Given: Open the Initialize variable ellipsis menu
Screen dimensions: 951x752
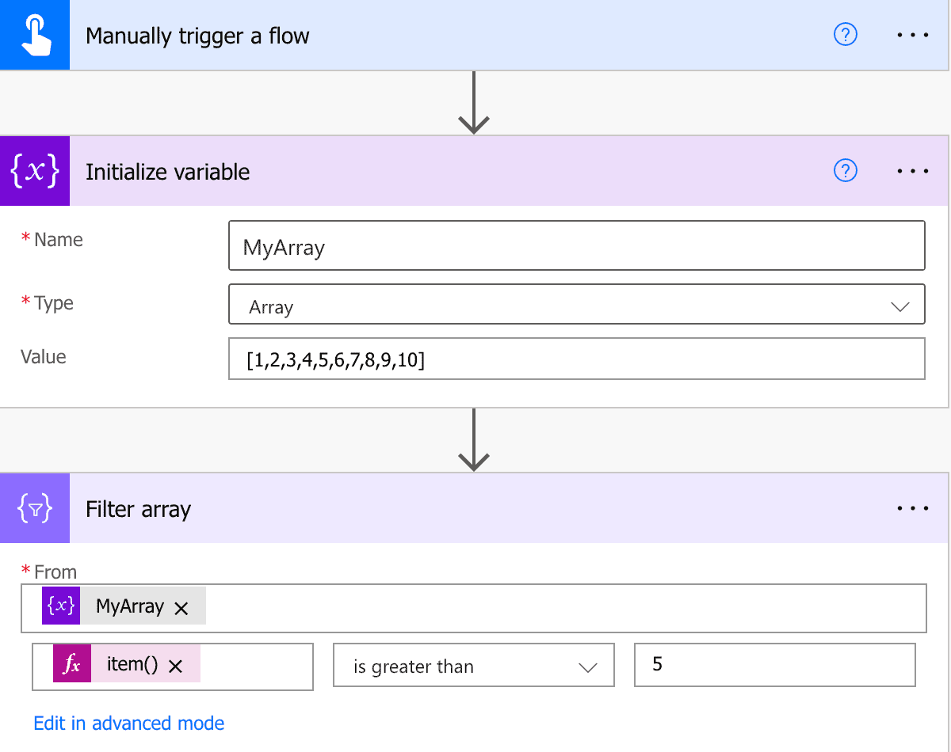Looking at the screenshot, I should (x=912, y=170).
